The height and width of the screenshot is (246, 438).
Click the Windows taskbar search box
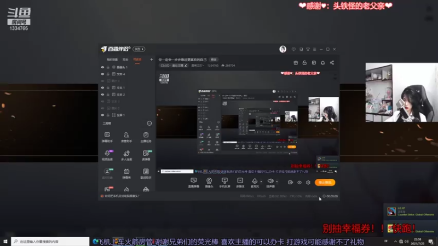tap(50, 242)
